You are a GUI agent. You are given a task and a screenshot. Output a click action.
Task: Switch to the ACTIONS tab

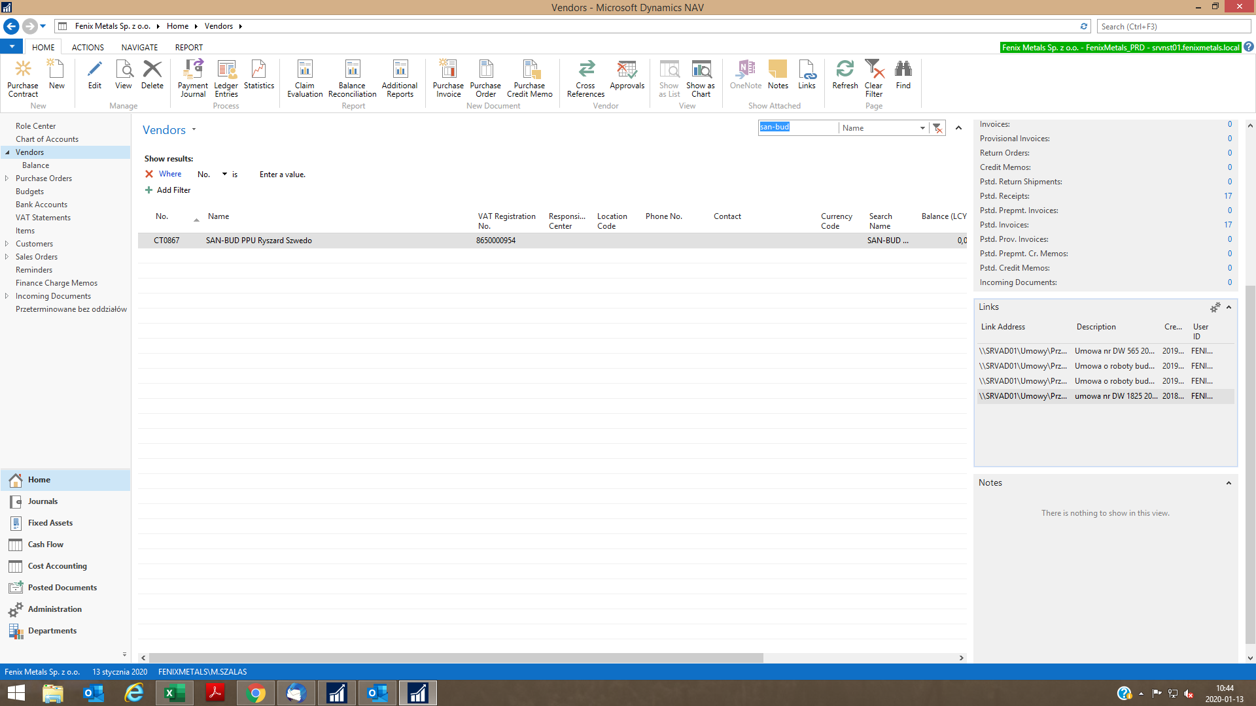click(88, 47)
